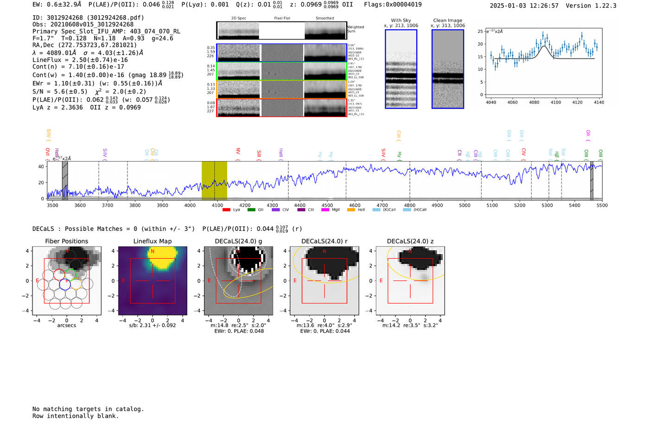Click the Cont(n) = 7.10(±0.16)e-17 value
Viewport: 649px width, 441px height.
78,67
